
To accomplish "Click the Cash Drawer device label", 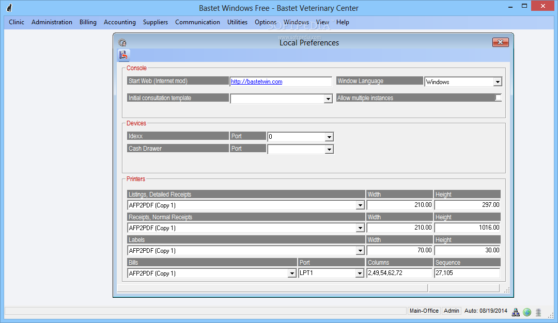I will (x=178, y=149).
